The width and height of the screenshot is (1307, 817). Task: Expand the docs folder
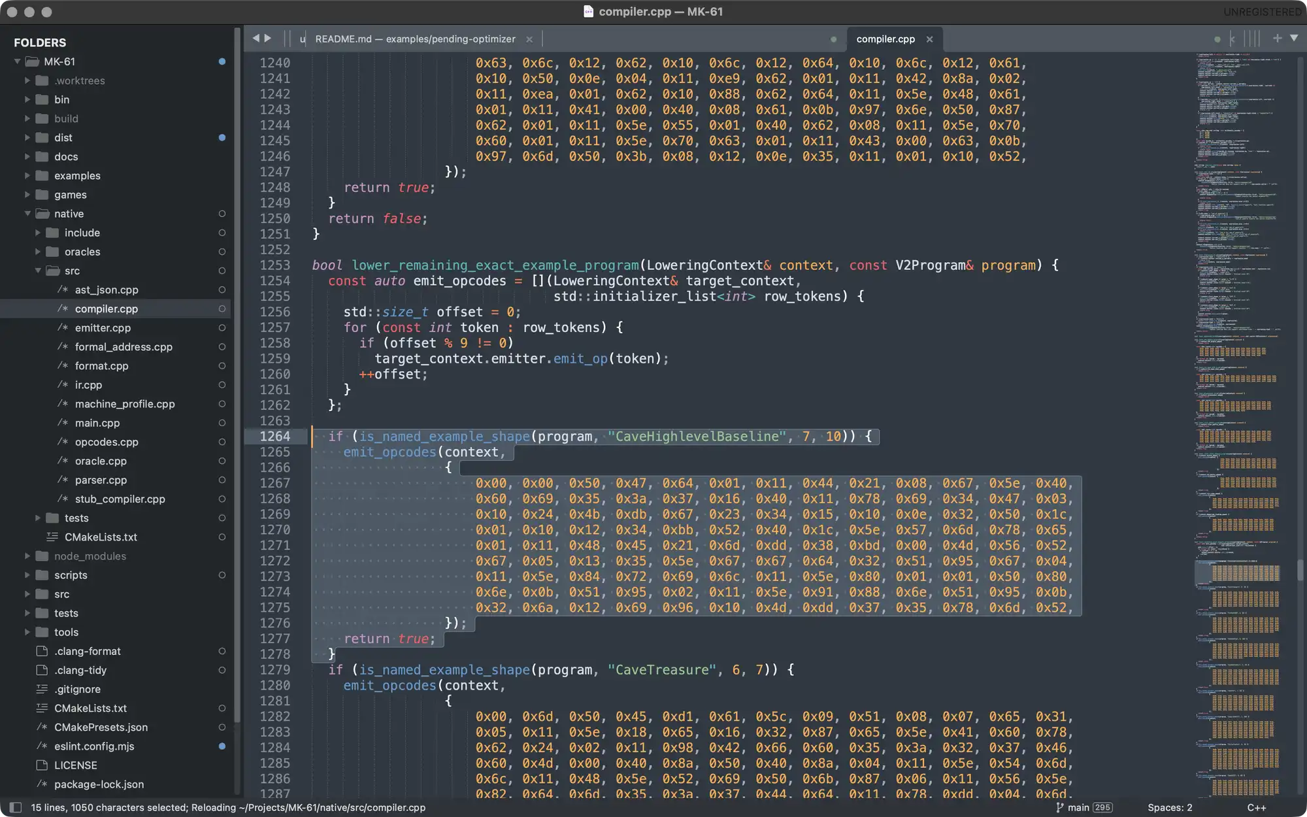pos(27,156)
